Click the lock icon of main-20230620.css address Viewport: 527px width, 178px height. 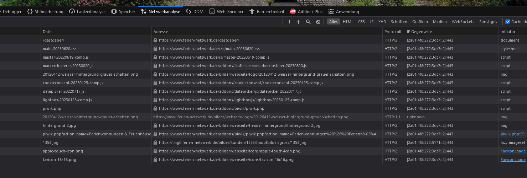point(155,49)
